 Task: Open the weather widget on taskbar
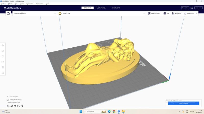(x=6, y=111)
